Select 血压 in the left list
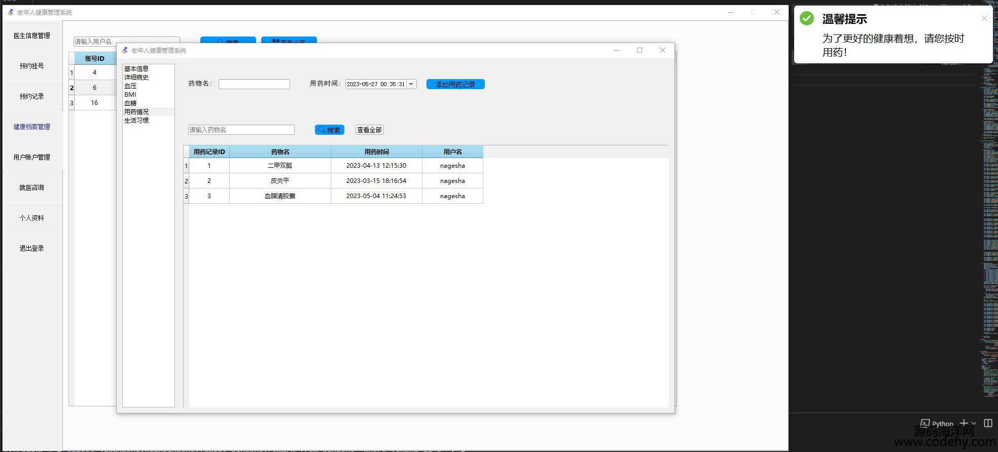The height and width of the screenshot is (452, 998). click(x=130, y=86)
